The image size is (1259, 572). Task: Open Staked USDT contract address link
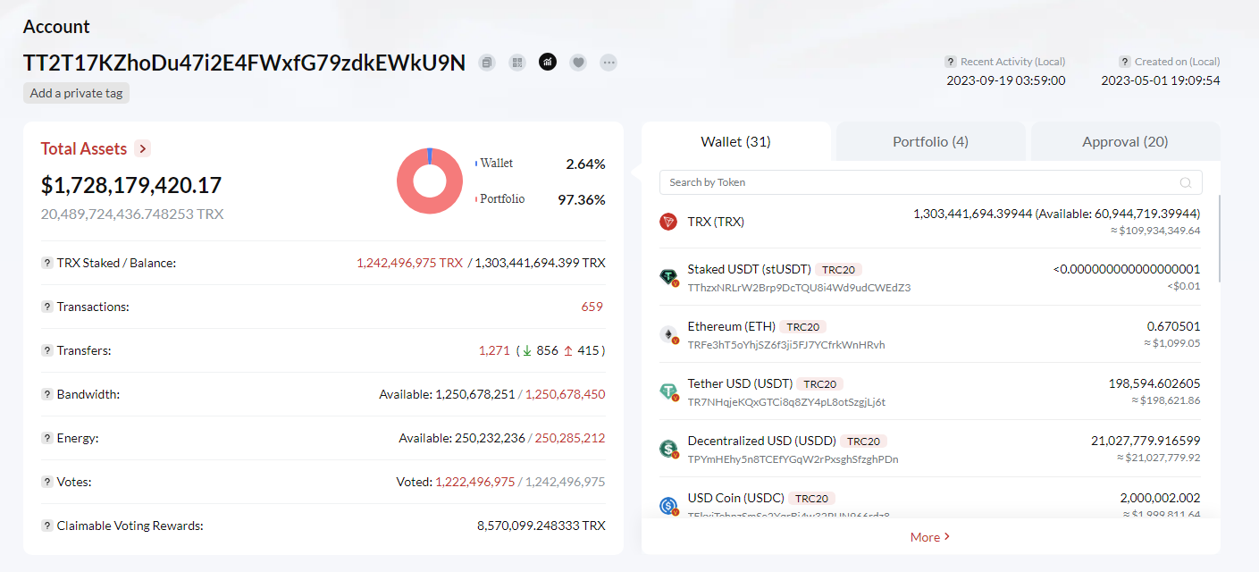[x=799, y=288]
